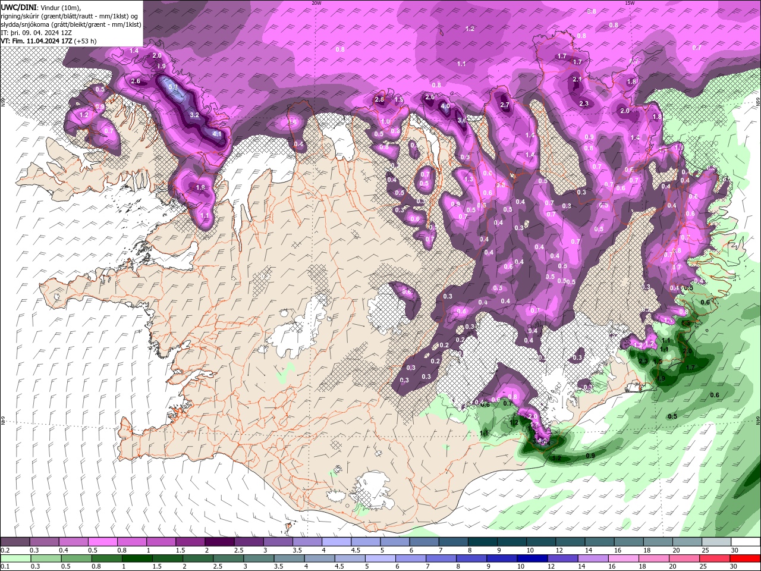
Task: Select the white 30 swatch on snow scale
Action: [x=746, y=542]
